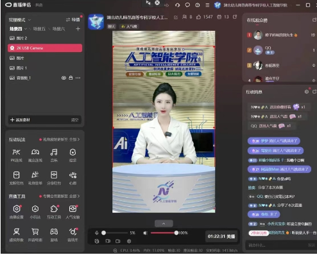Click the settings gear in 互动消息 panel
Viewport: 317px width, 255px height.
pos(307,92)
